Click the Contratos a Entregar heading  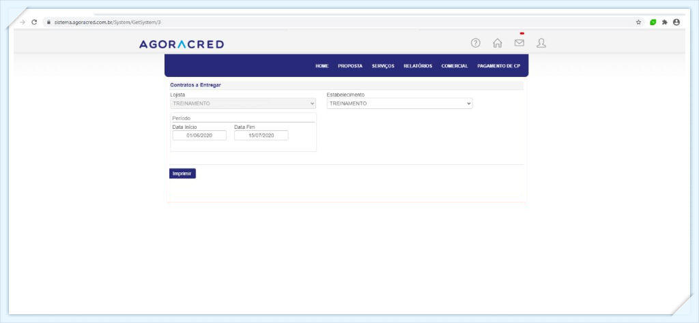[x=195, y=84]
